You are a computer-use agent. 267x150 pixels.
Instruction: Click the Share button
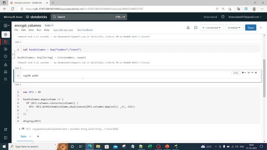pyautogui.click(x=250, y=27)
